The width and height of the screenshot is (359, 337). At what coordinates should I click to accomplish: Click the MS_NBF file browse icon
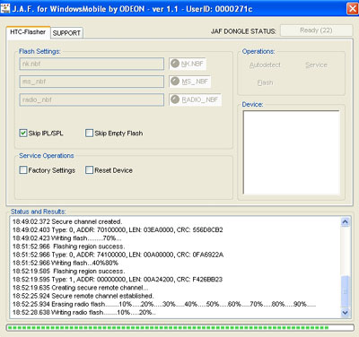(x=175, y=82)
